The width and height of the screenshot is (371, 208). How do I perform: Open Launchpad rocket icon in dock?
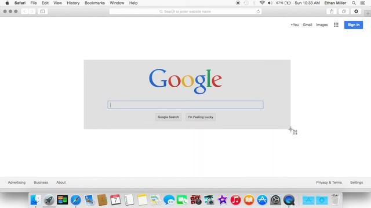[49, 200]
